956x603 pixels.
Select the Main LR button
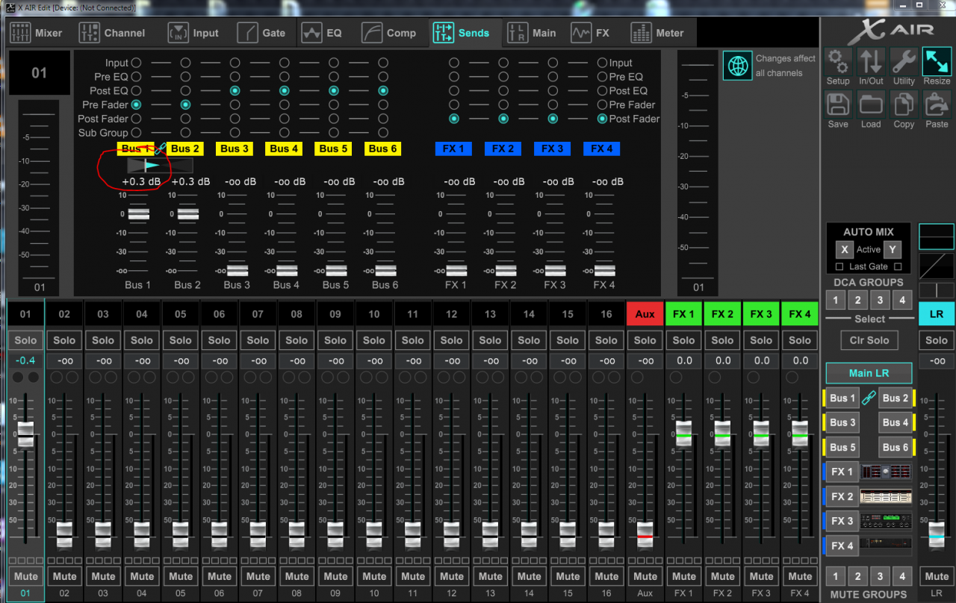[869, 373]
